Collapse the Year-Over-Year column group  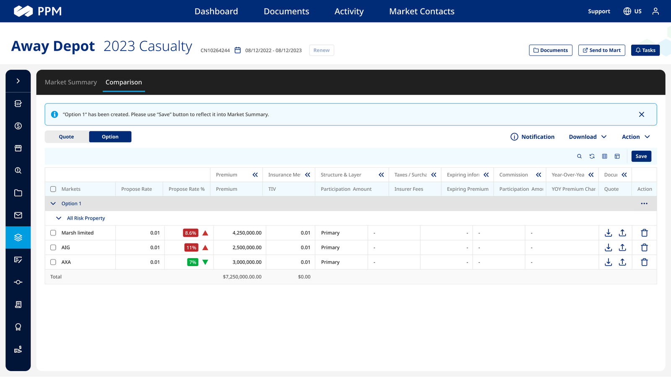[591, 175]
